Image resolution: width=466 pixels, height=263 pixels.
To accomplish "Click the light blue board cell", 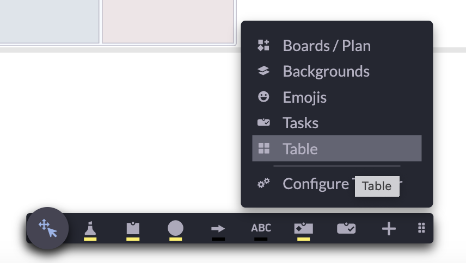I will [49, 21].
